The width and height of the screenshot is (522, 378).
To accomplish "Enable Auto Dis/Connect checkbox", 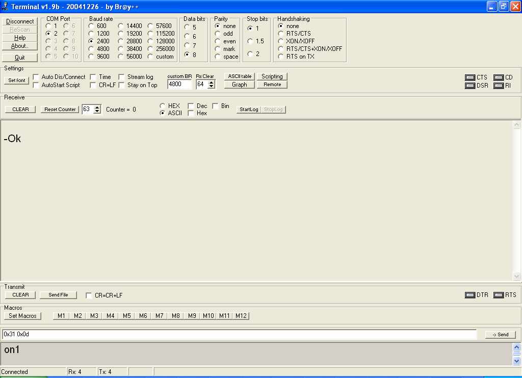I will point(36,77).
